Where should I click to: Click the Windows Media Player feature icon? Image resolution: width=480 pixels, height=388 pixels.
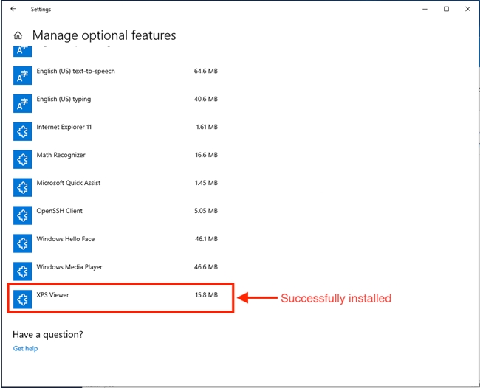click(22, 271)
